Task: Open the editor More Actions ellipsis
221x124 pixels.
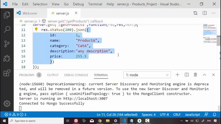Action: (x=213, y=13)
